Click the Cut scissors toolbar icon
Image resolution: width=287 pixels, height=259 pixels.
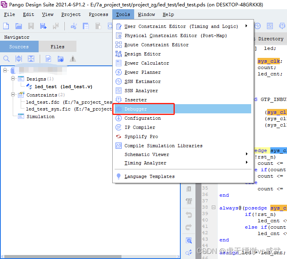coord(74,26)
